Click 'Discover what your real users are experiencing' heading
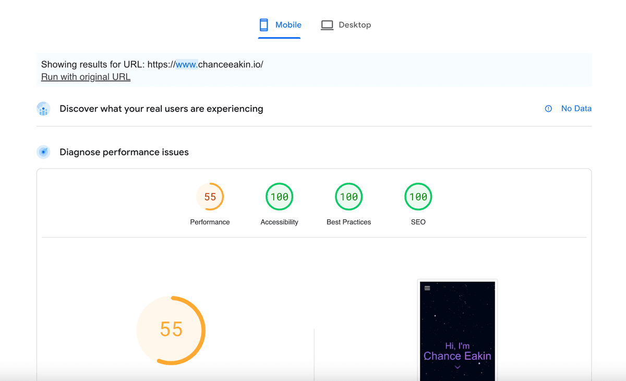 tap(161, 109)
